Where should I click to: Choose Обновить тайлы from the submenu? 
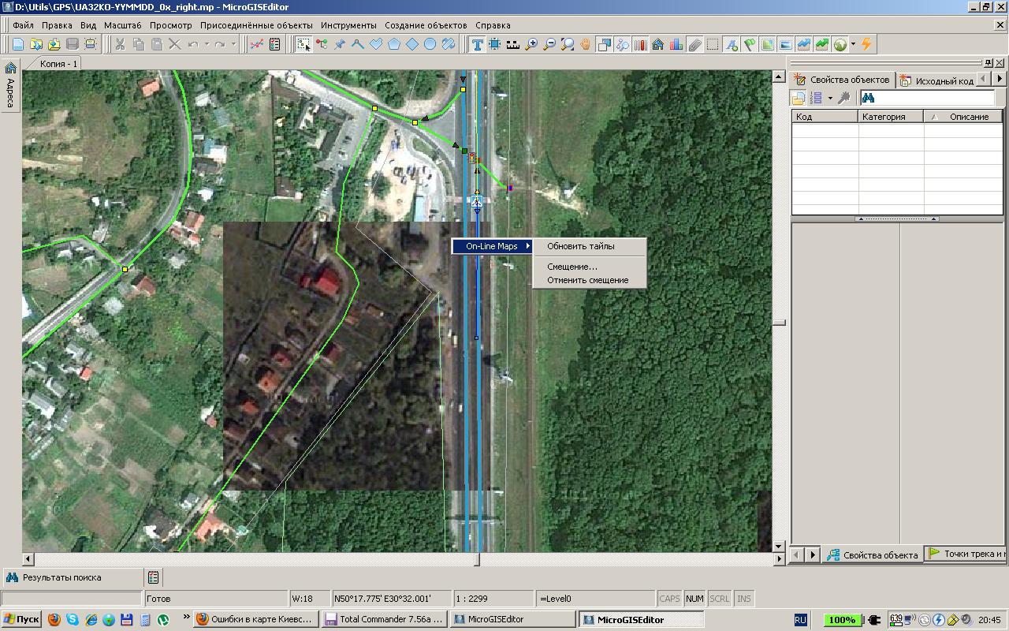pyautogui.click(x=580, y=246)
